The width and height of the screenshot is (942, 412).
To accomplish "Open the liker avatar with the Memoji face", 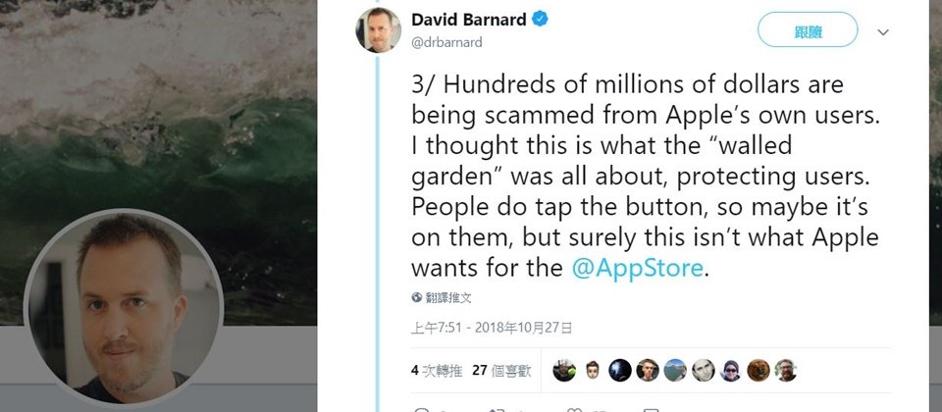I will point(593,371).
